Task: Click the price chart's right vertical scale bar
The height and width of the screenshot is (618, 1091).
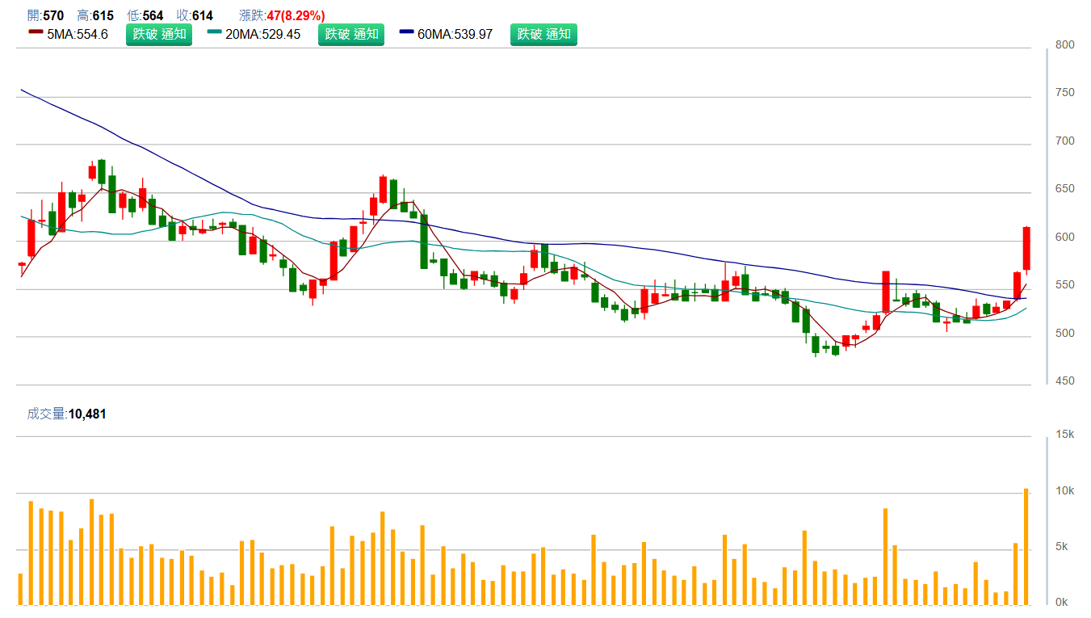Action: coord(1047,215)
